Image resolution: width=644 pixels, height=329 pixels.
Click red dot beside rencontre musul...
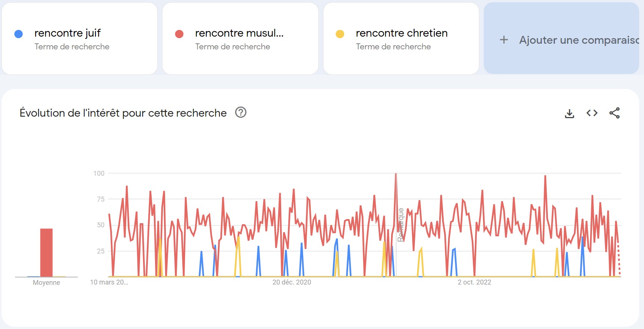coord(179,34)
